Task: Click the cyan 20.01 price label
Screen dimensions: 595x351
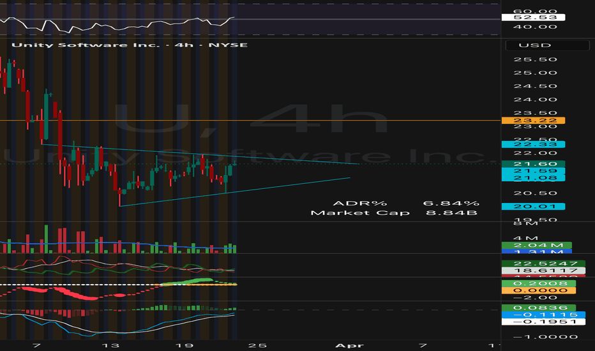Action: (533, 206)
